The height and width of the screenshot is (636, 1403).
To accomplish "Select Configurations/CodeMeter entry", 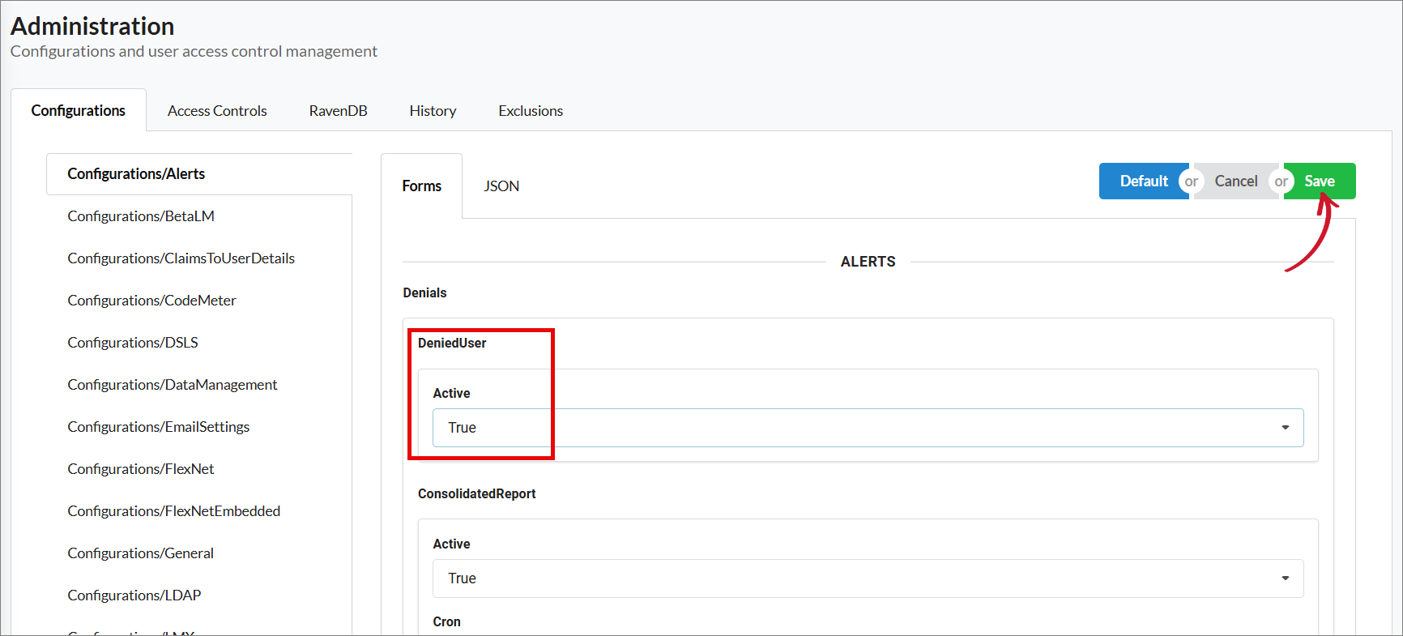I will (x=151, y=301).
